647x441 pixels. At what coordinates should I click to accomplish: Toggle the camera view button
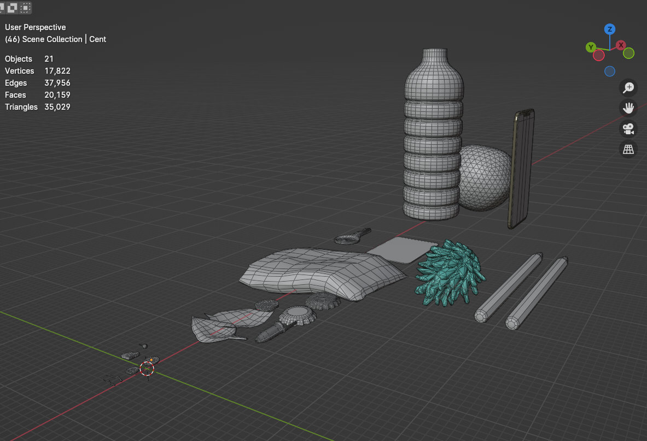(x=628, y=129)
